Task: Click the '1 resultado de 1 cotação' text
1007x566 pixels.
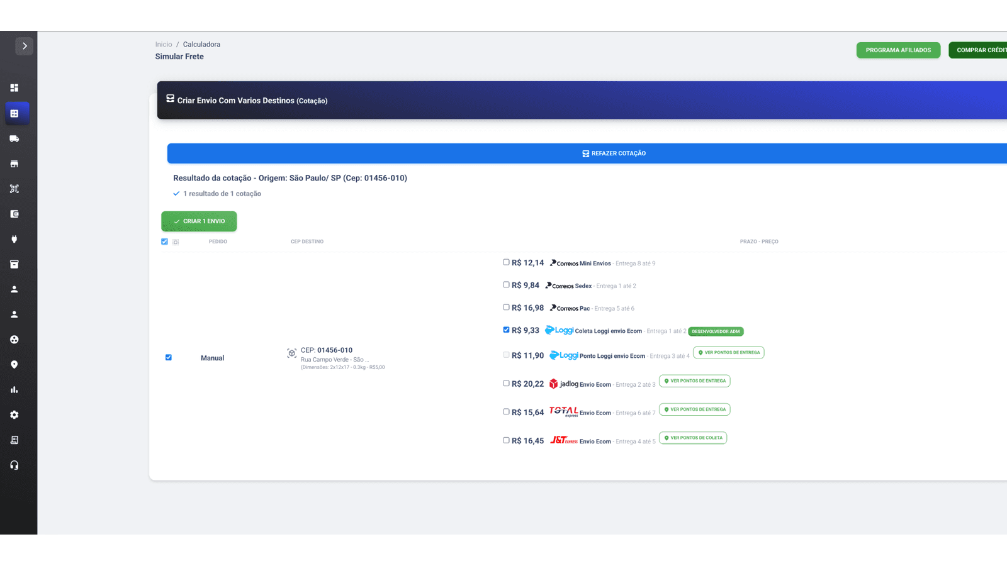Action: tap(222, 194)
